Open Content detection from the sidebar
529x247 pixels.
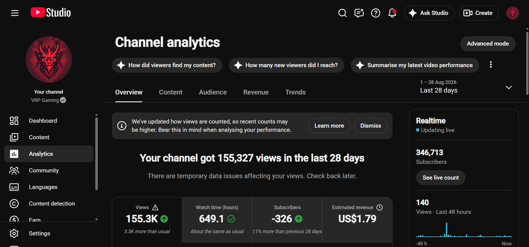(49, 204)
